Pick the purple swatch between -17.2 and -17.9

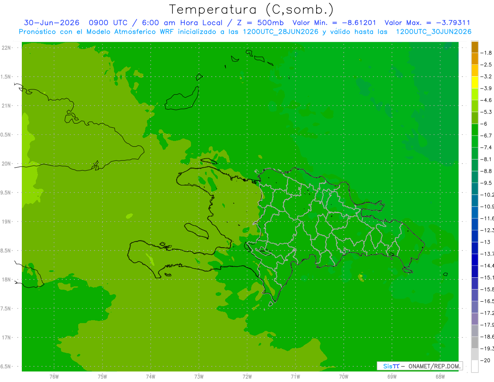[475, 319]
